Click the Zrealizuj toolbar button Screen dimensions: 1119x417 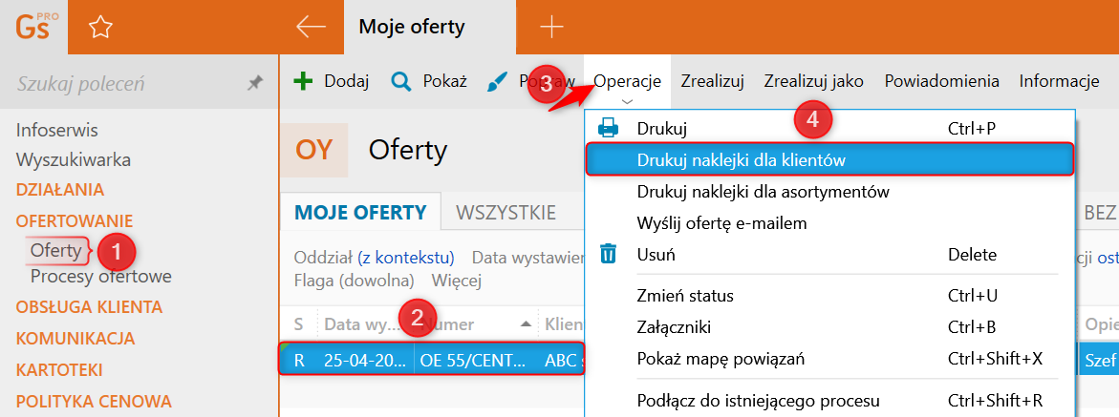click(x=712, y=81)
